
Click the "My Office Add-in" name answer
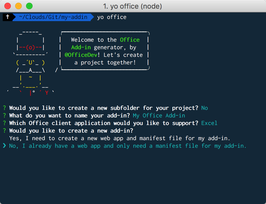pos(159,116)
